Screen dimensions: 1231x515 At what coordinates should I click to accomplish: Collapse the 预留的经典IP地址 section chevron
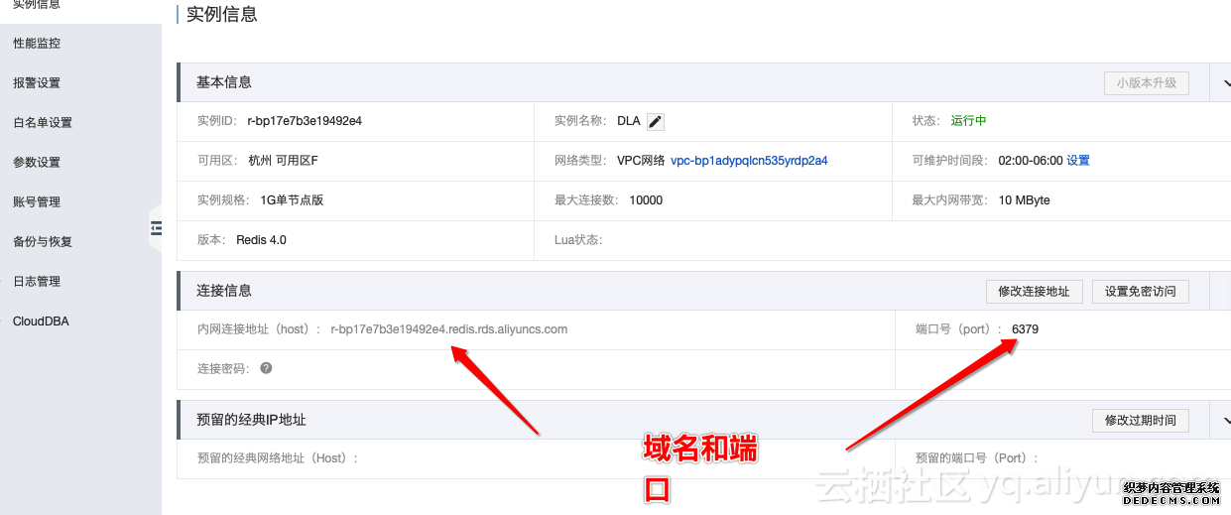pos(1220,421)
